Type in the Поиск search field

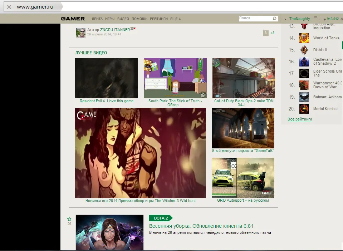[x=255, y=18]
